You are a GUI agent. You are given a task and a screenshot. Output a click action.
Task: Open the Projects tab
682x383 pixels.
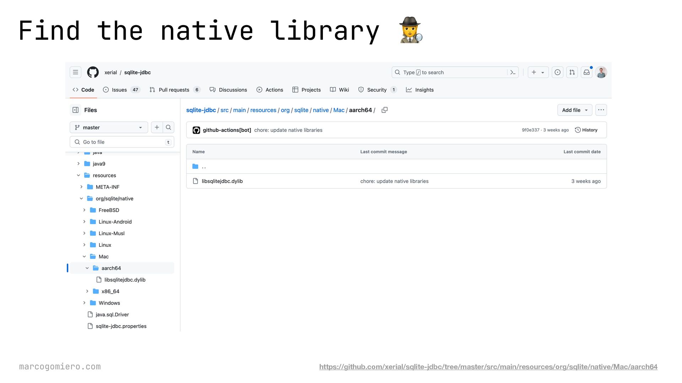coord(307,90)
